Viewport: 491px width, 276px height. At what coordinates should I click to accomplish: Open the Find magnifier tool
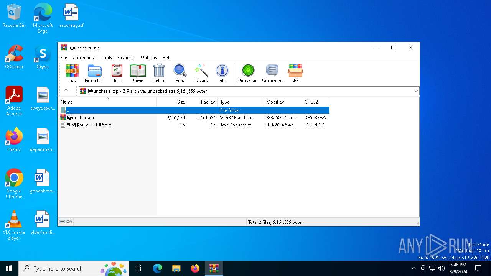tap(180, 73)
